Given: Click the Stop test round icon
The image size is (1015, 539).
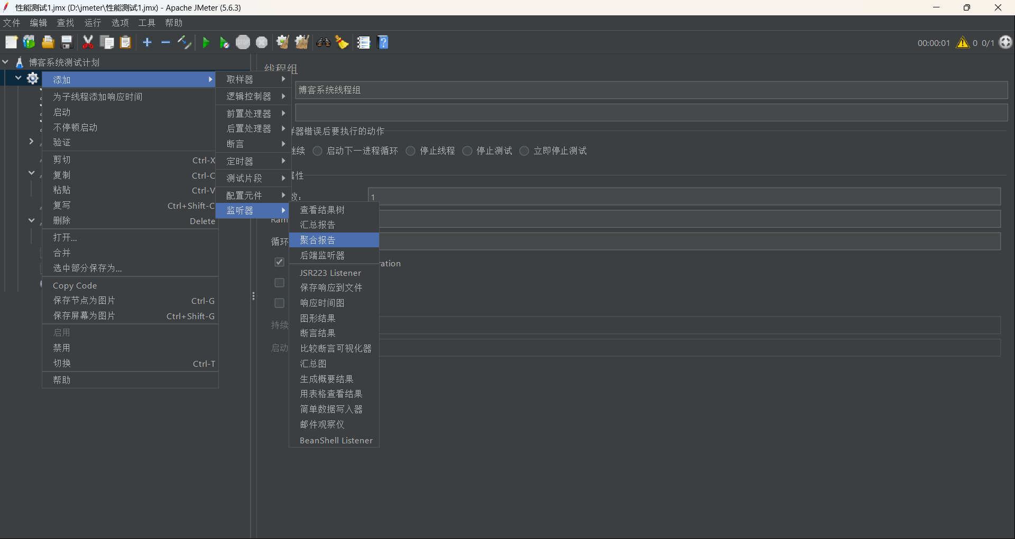Looking at the screenshot, I should click(x=243, y=42).
